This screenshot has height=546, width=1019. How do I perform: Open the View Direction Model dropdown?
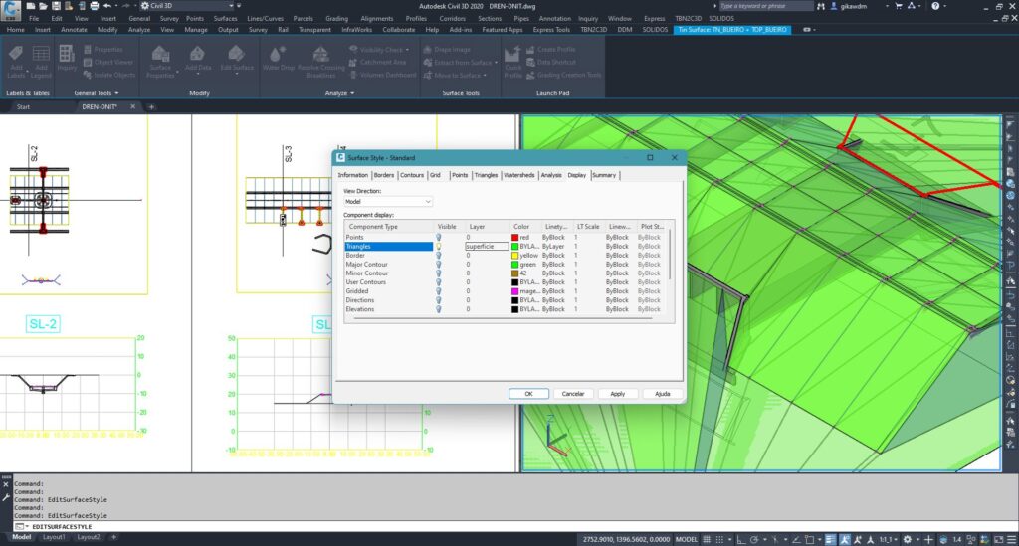click(x=387, y=201)
